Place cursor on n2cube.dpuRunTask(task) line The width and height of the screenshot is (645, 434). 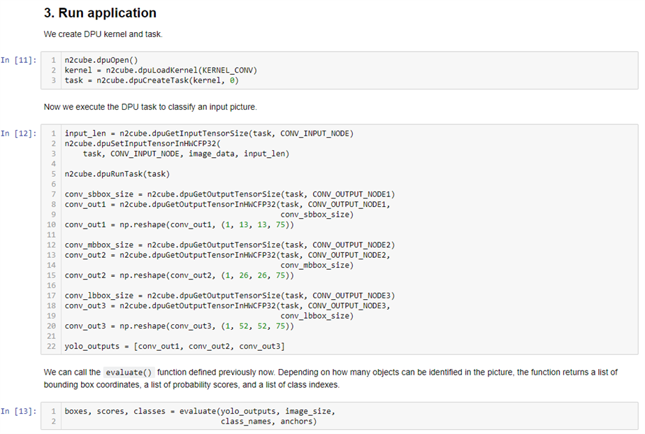[117, 174]
